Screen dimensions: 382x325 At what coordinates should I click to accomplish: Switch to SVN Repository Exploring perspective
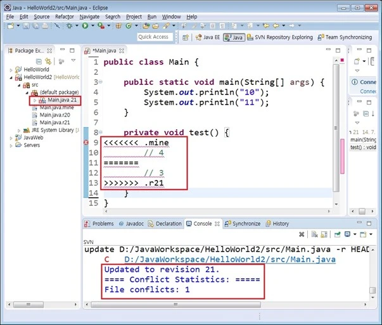[x=280, y=37]
